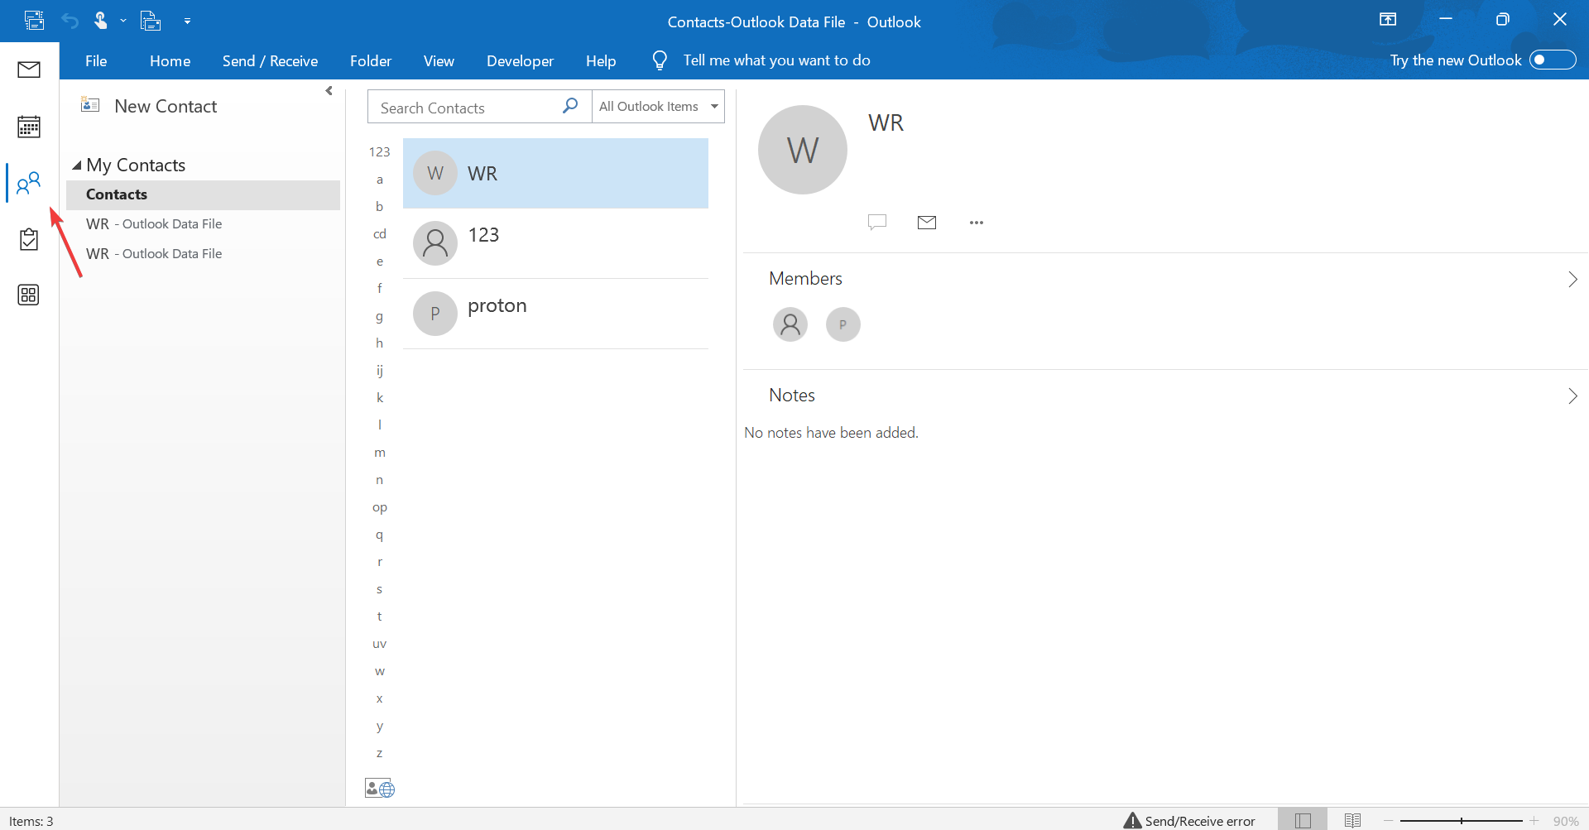Click Send/Receive All Folders quick access icon
The width and height of the screenshot is (1589, 830).
34,21
